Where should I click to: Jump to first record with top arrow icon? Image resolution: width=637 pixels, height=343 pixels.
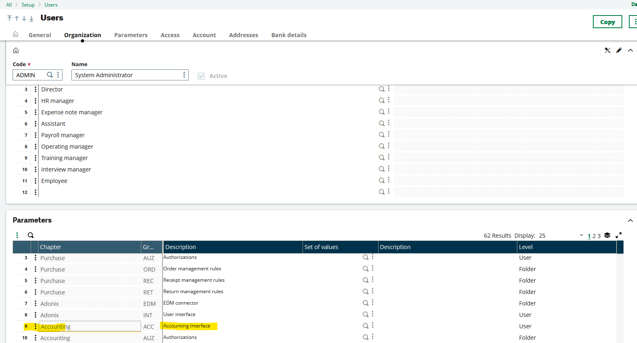pyautogui.click(x=9, y=18)
